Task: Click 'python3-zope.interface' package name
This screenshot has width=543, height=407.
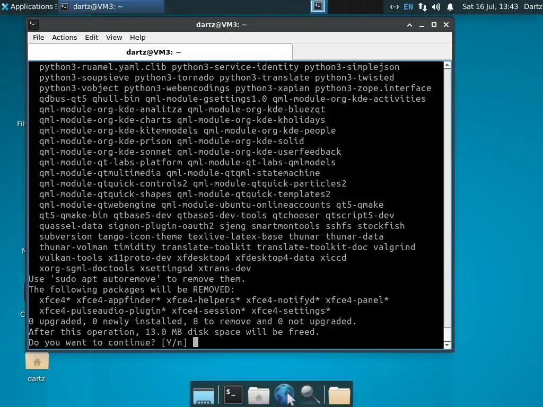Action: (373, 89)
